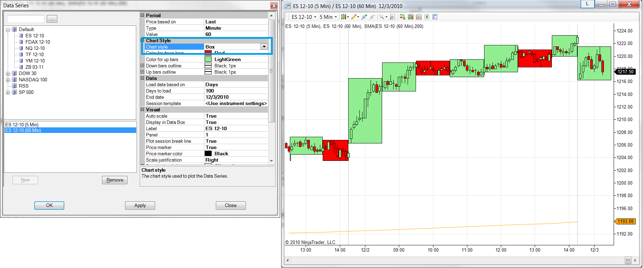
Task: Click the zoom out magnifier icon
Action: point(372,17)
